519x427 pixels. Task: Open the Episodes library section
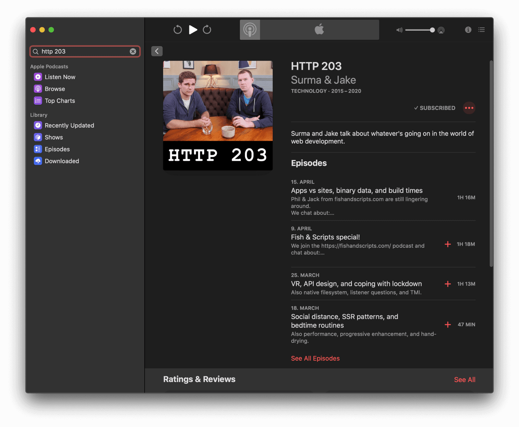tap(57, 149)
